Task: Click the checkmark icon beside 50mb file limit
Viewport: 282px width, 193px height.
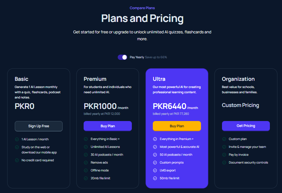Action: (x=155, y=178)
